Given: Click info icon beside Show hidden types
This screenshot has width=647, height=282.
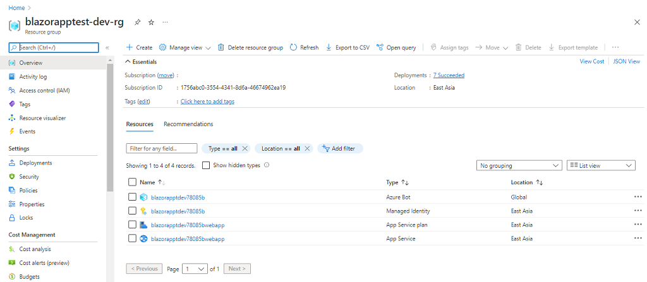Looking at the screenshot, I should 267,165.
